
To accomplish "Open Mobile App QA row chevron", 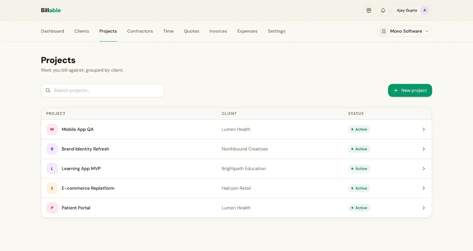I will pos(424,129).
